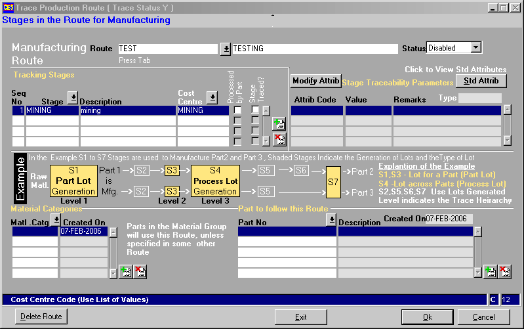Open the Status dropdown showing Disabled
This screenshot has width=524, height=329.
click(476, 48)
